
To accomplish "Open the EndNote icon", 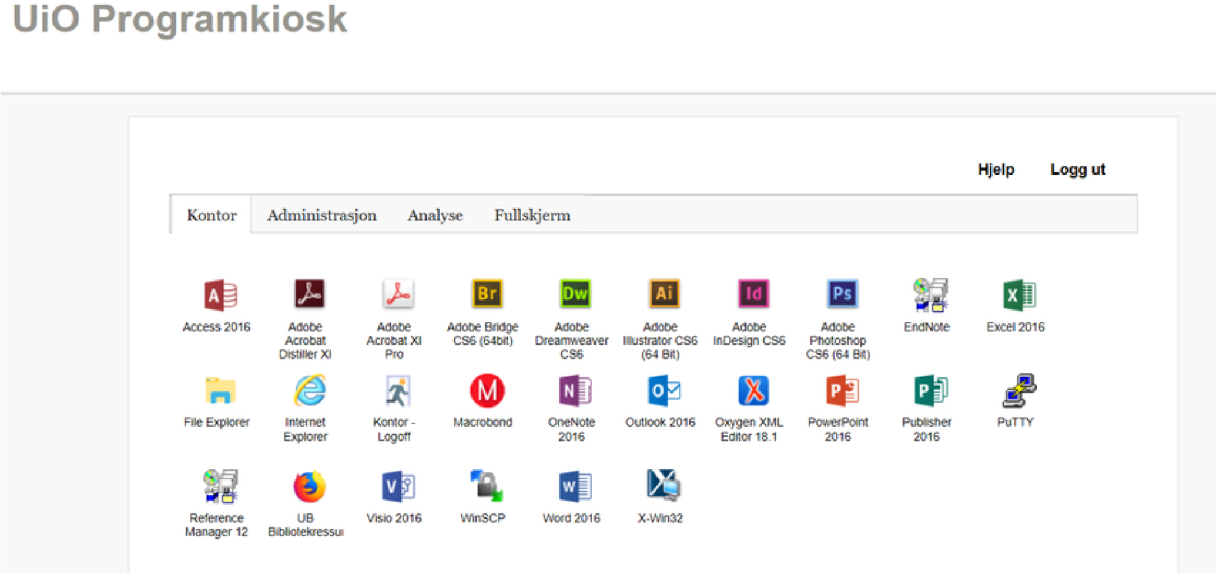I will click(930, 295).
